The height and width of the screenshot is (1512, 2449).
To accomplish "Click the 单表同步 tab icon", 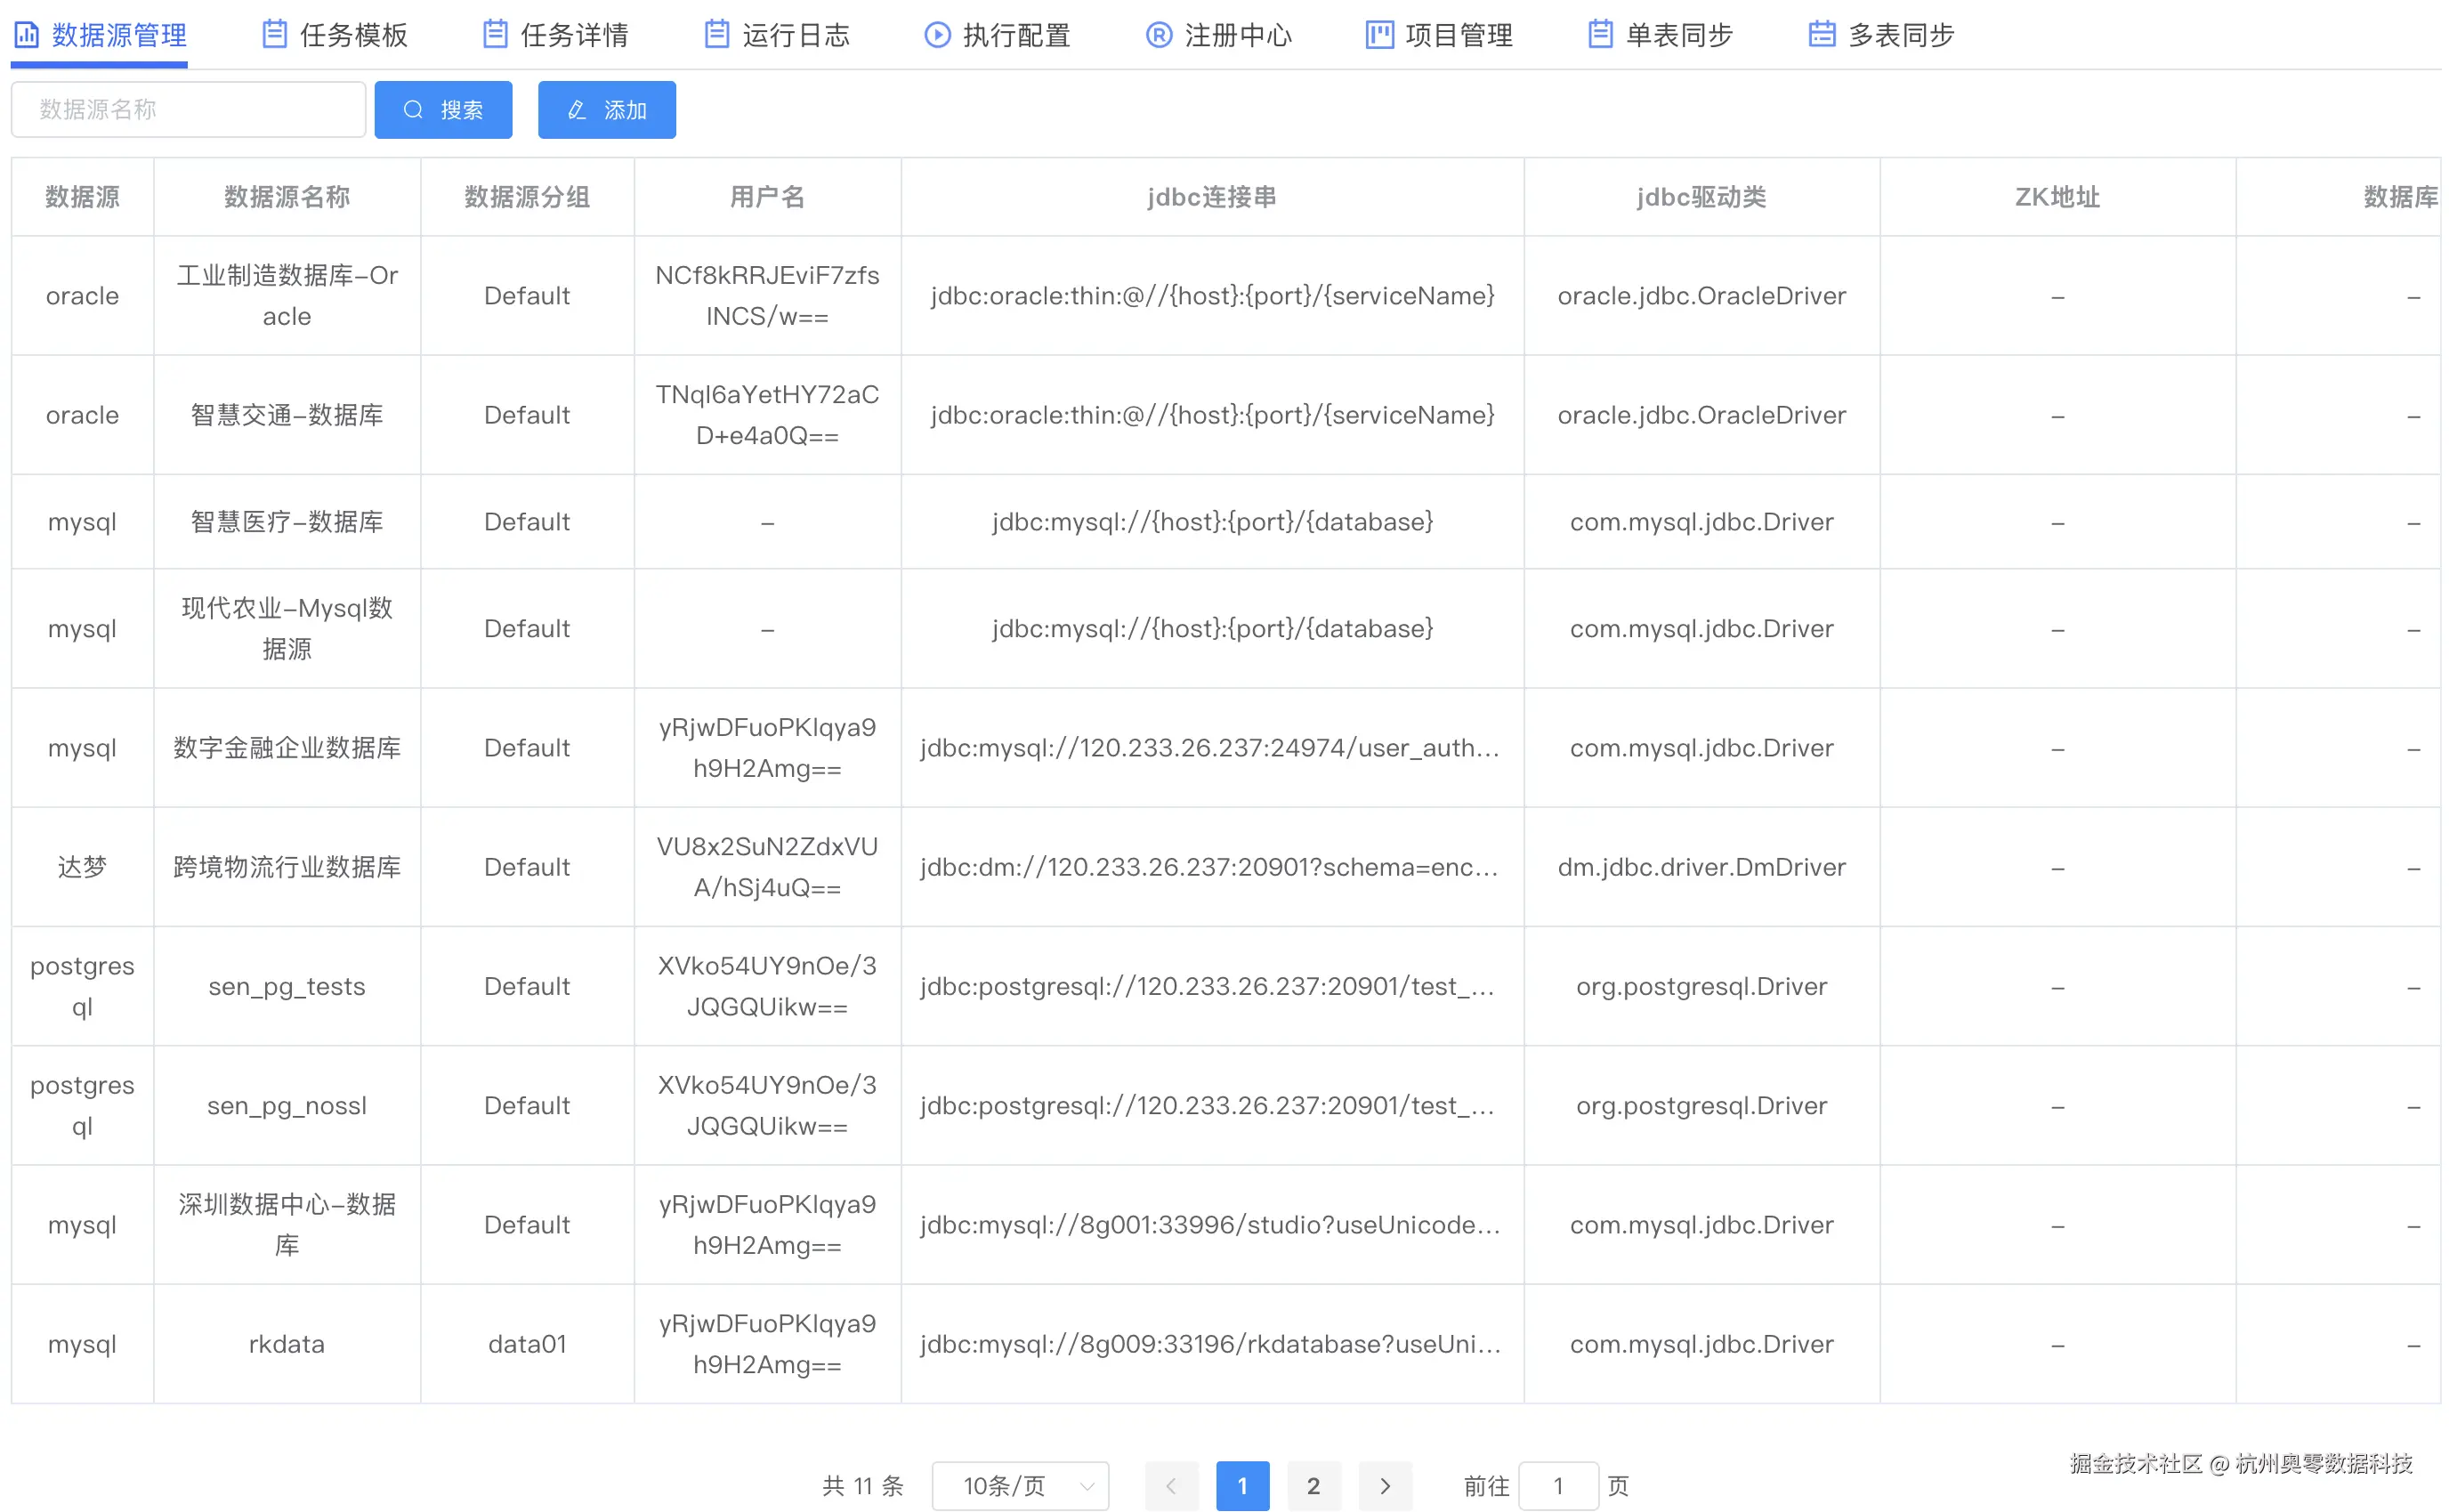I will pyautogui.click(x=1600, y=35).
